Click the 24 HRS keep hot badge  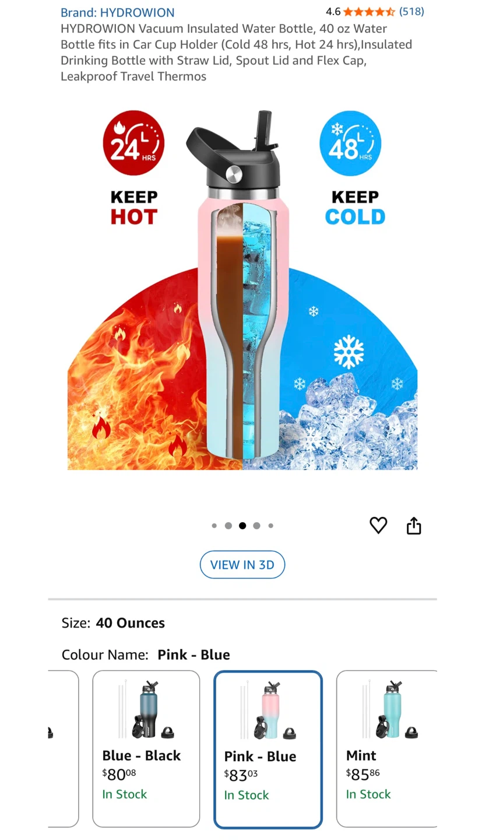[x=133, y=143]
